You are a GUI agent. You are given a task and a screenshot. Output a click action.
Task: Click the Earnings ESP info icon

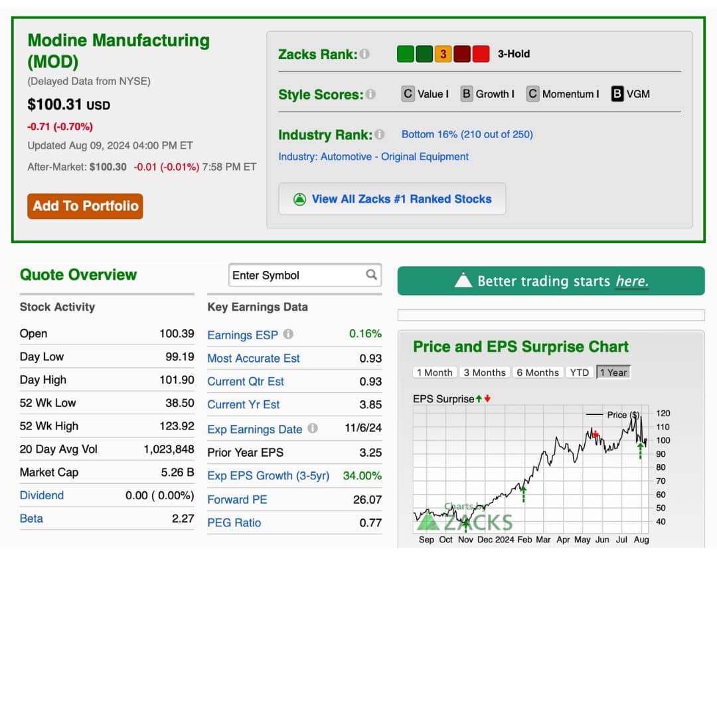tap(288, 334)
